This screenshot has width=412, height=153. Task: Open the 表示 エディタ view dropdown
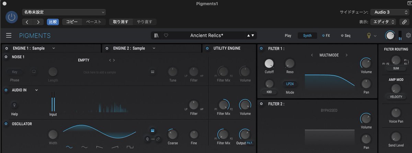click(x=383, y=22)
